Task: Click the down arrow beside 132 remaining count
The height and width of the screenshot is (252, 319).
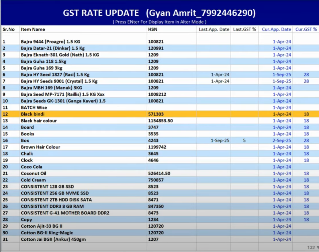Action: (317, 247)
